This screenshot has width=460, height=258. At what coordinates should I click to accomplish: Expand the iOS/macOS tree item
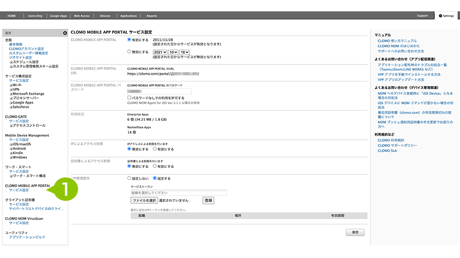[11, 144]
